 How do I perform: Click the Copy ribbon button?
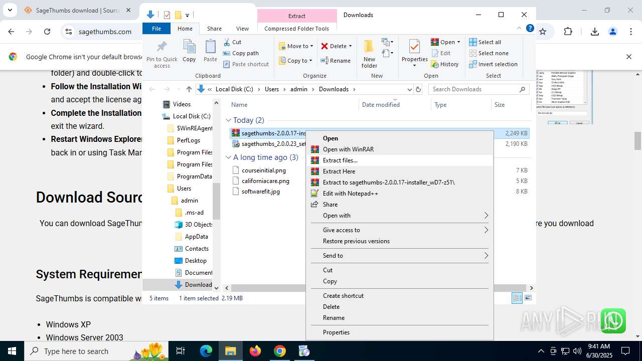coord(189,51)
